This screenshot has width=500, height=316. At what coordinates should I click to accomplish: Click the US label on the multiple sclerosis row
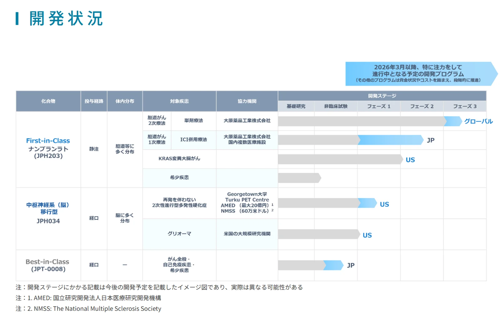pos(384,205)
